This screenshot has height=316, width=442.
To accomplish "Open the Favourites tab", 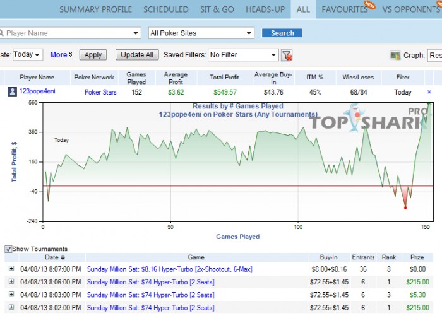I will pos(345,9).
